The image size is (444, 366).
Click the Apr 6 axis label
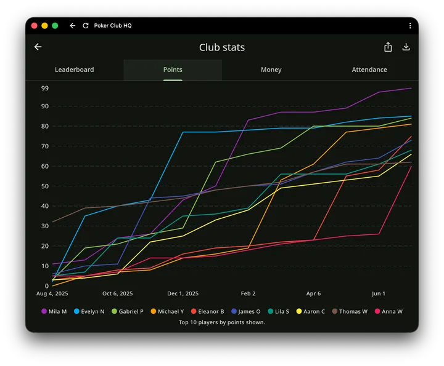pyautogui.click(x=313, y=293)
